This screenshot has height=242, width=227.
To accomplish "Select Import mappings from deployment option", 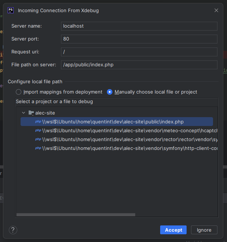I will 19,92.
